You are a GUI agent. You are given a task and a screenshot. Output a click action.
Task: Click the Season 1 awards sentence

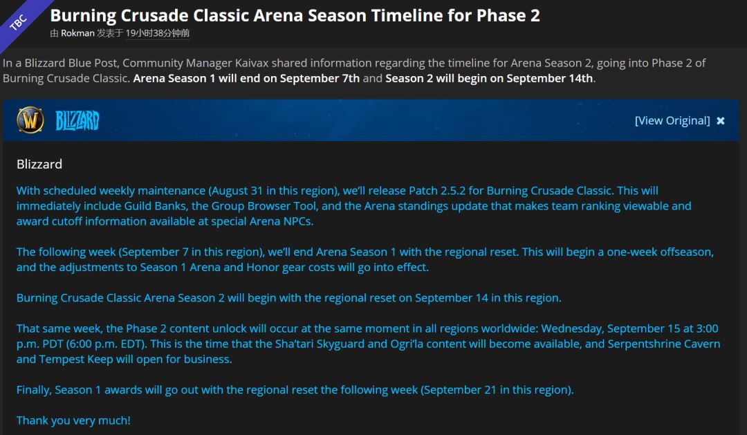pyautogui.click(x=295, y=390)
